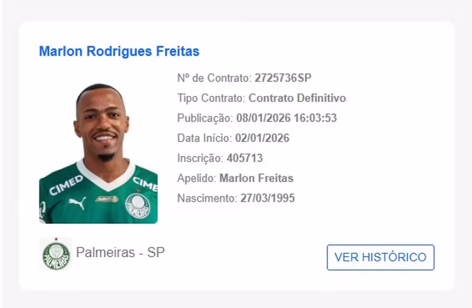Click the Palmeiras - SP club label

pos(120,252)
